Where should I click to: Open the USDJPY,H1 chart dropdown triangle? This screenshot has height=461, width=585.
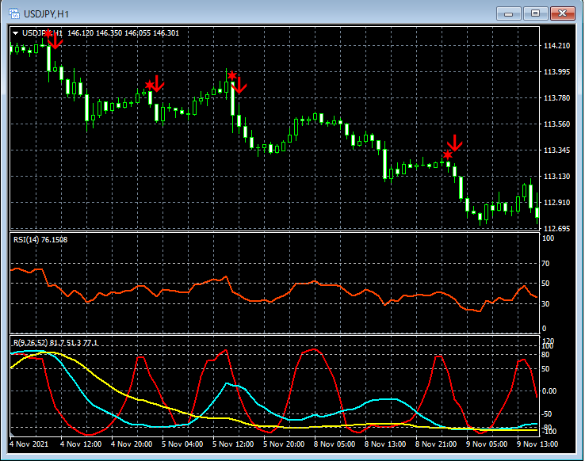click(x=16, y=32)
